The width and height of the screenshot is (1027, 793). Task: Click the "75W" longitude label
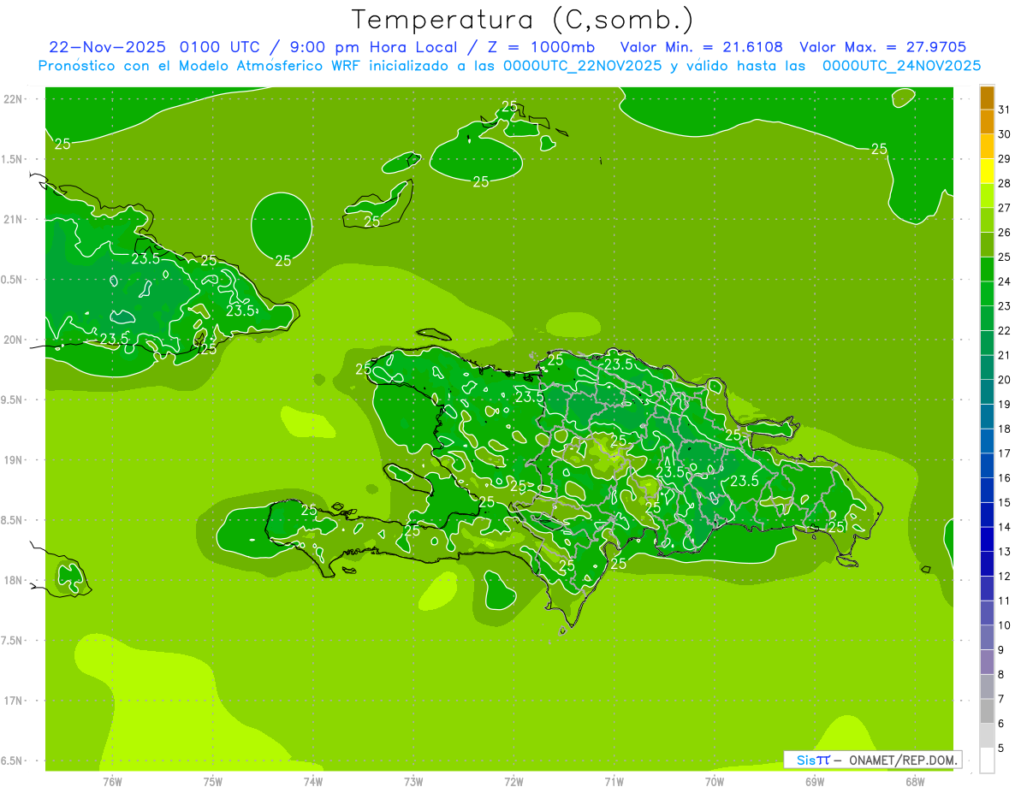click(212, 781)
